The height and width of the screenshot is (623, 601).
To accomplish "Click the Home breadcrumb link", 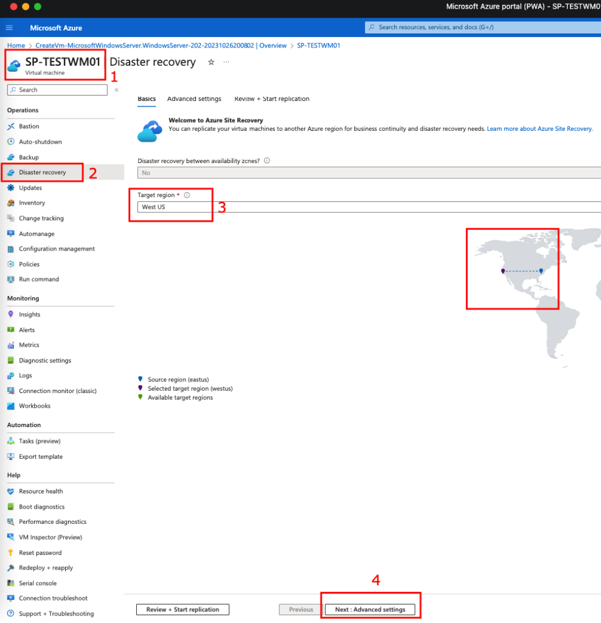I will click(x=16, y=46).
